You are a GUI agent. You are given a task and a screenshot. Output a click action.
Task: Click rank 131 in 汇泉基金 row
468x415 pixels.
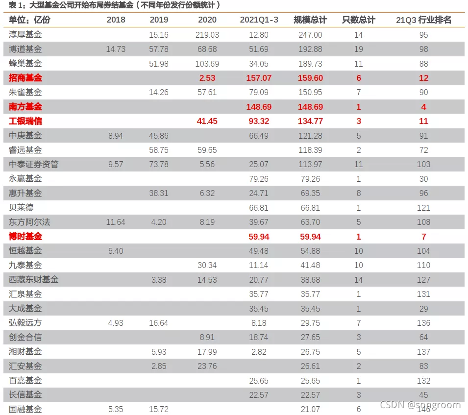(x=423, y=294)
